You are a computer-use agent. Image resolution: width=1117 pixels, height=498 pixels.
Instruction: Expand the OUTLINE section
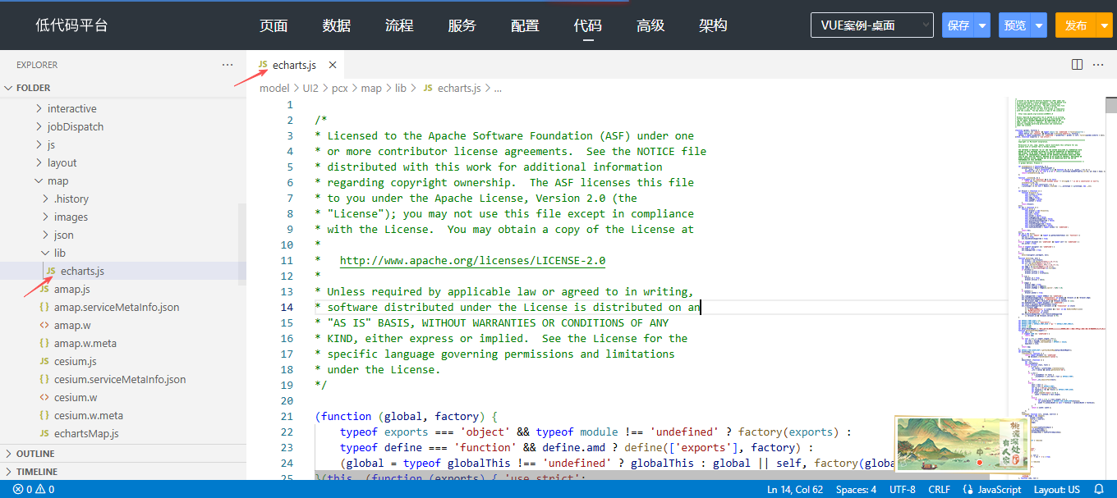coord(35,454)
